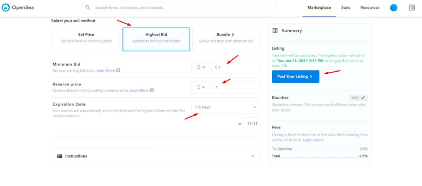Click the Minimum Bid amount field

click(236, 67)
